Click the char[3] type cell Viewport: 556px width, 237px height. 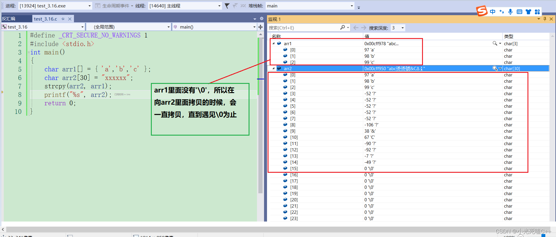[x=511, y=43]
